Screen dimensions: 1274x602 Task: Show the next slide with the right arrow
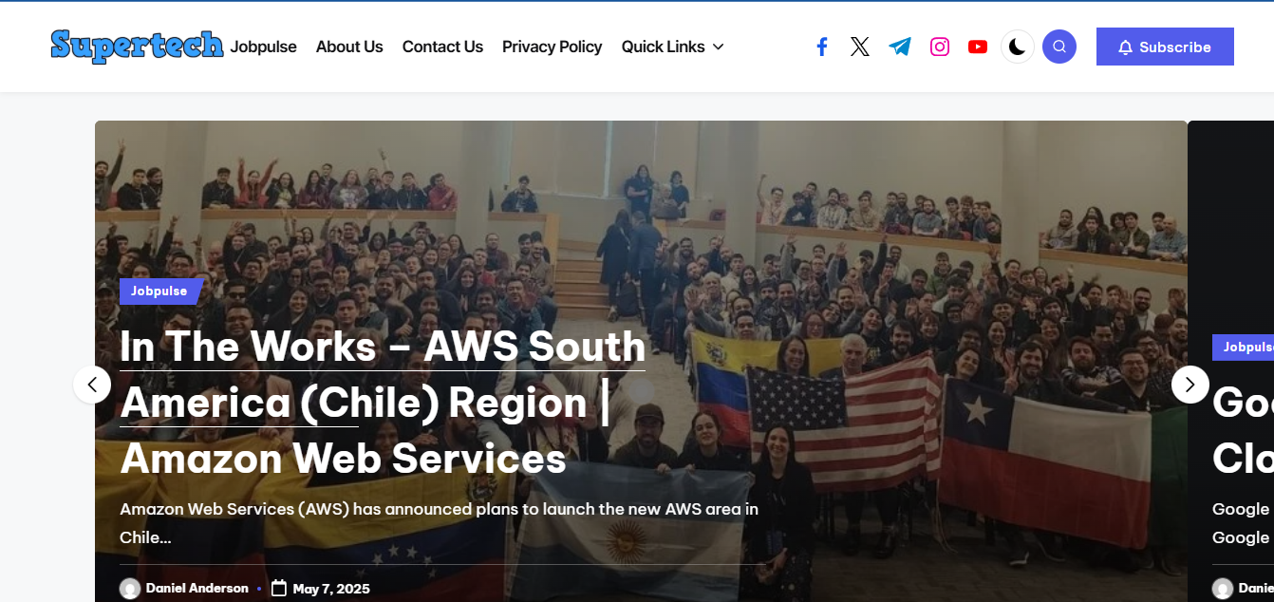pyautogui.click(x=1190, y=385)
